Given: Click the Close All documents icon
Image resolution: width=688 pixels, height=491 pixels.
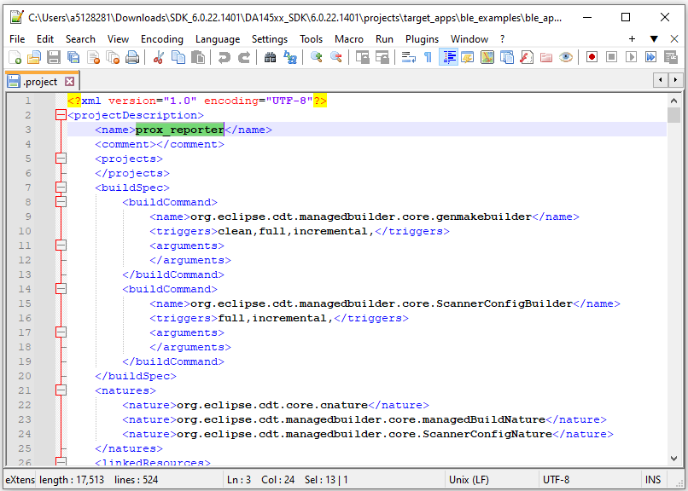Looking at the screenshot, I should (x=113, y=57).
